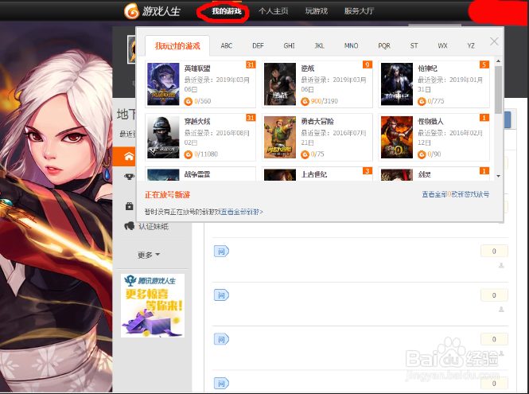Click the 1 badge on 剑灵 card

tap(484, 171)
